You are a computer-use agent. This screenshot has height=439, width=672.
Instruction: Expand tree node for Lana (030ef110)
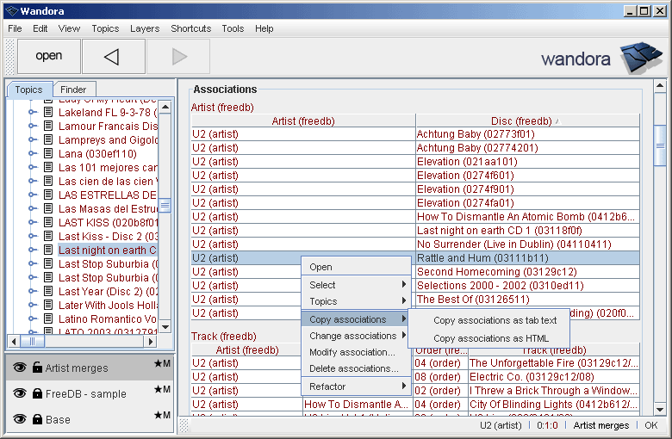point(32,153)
